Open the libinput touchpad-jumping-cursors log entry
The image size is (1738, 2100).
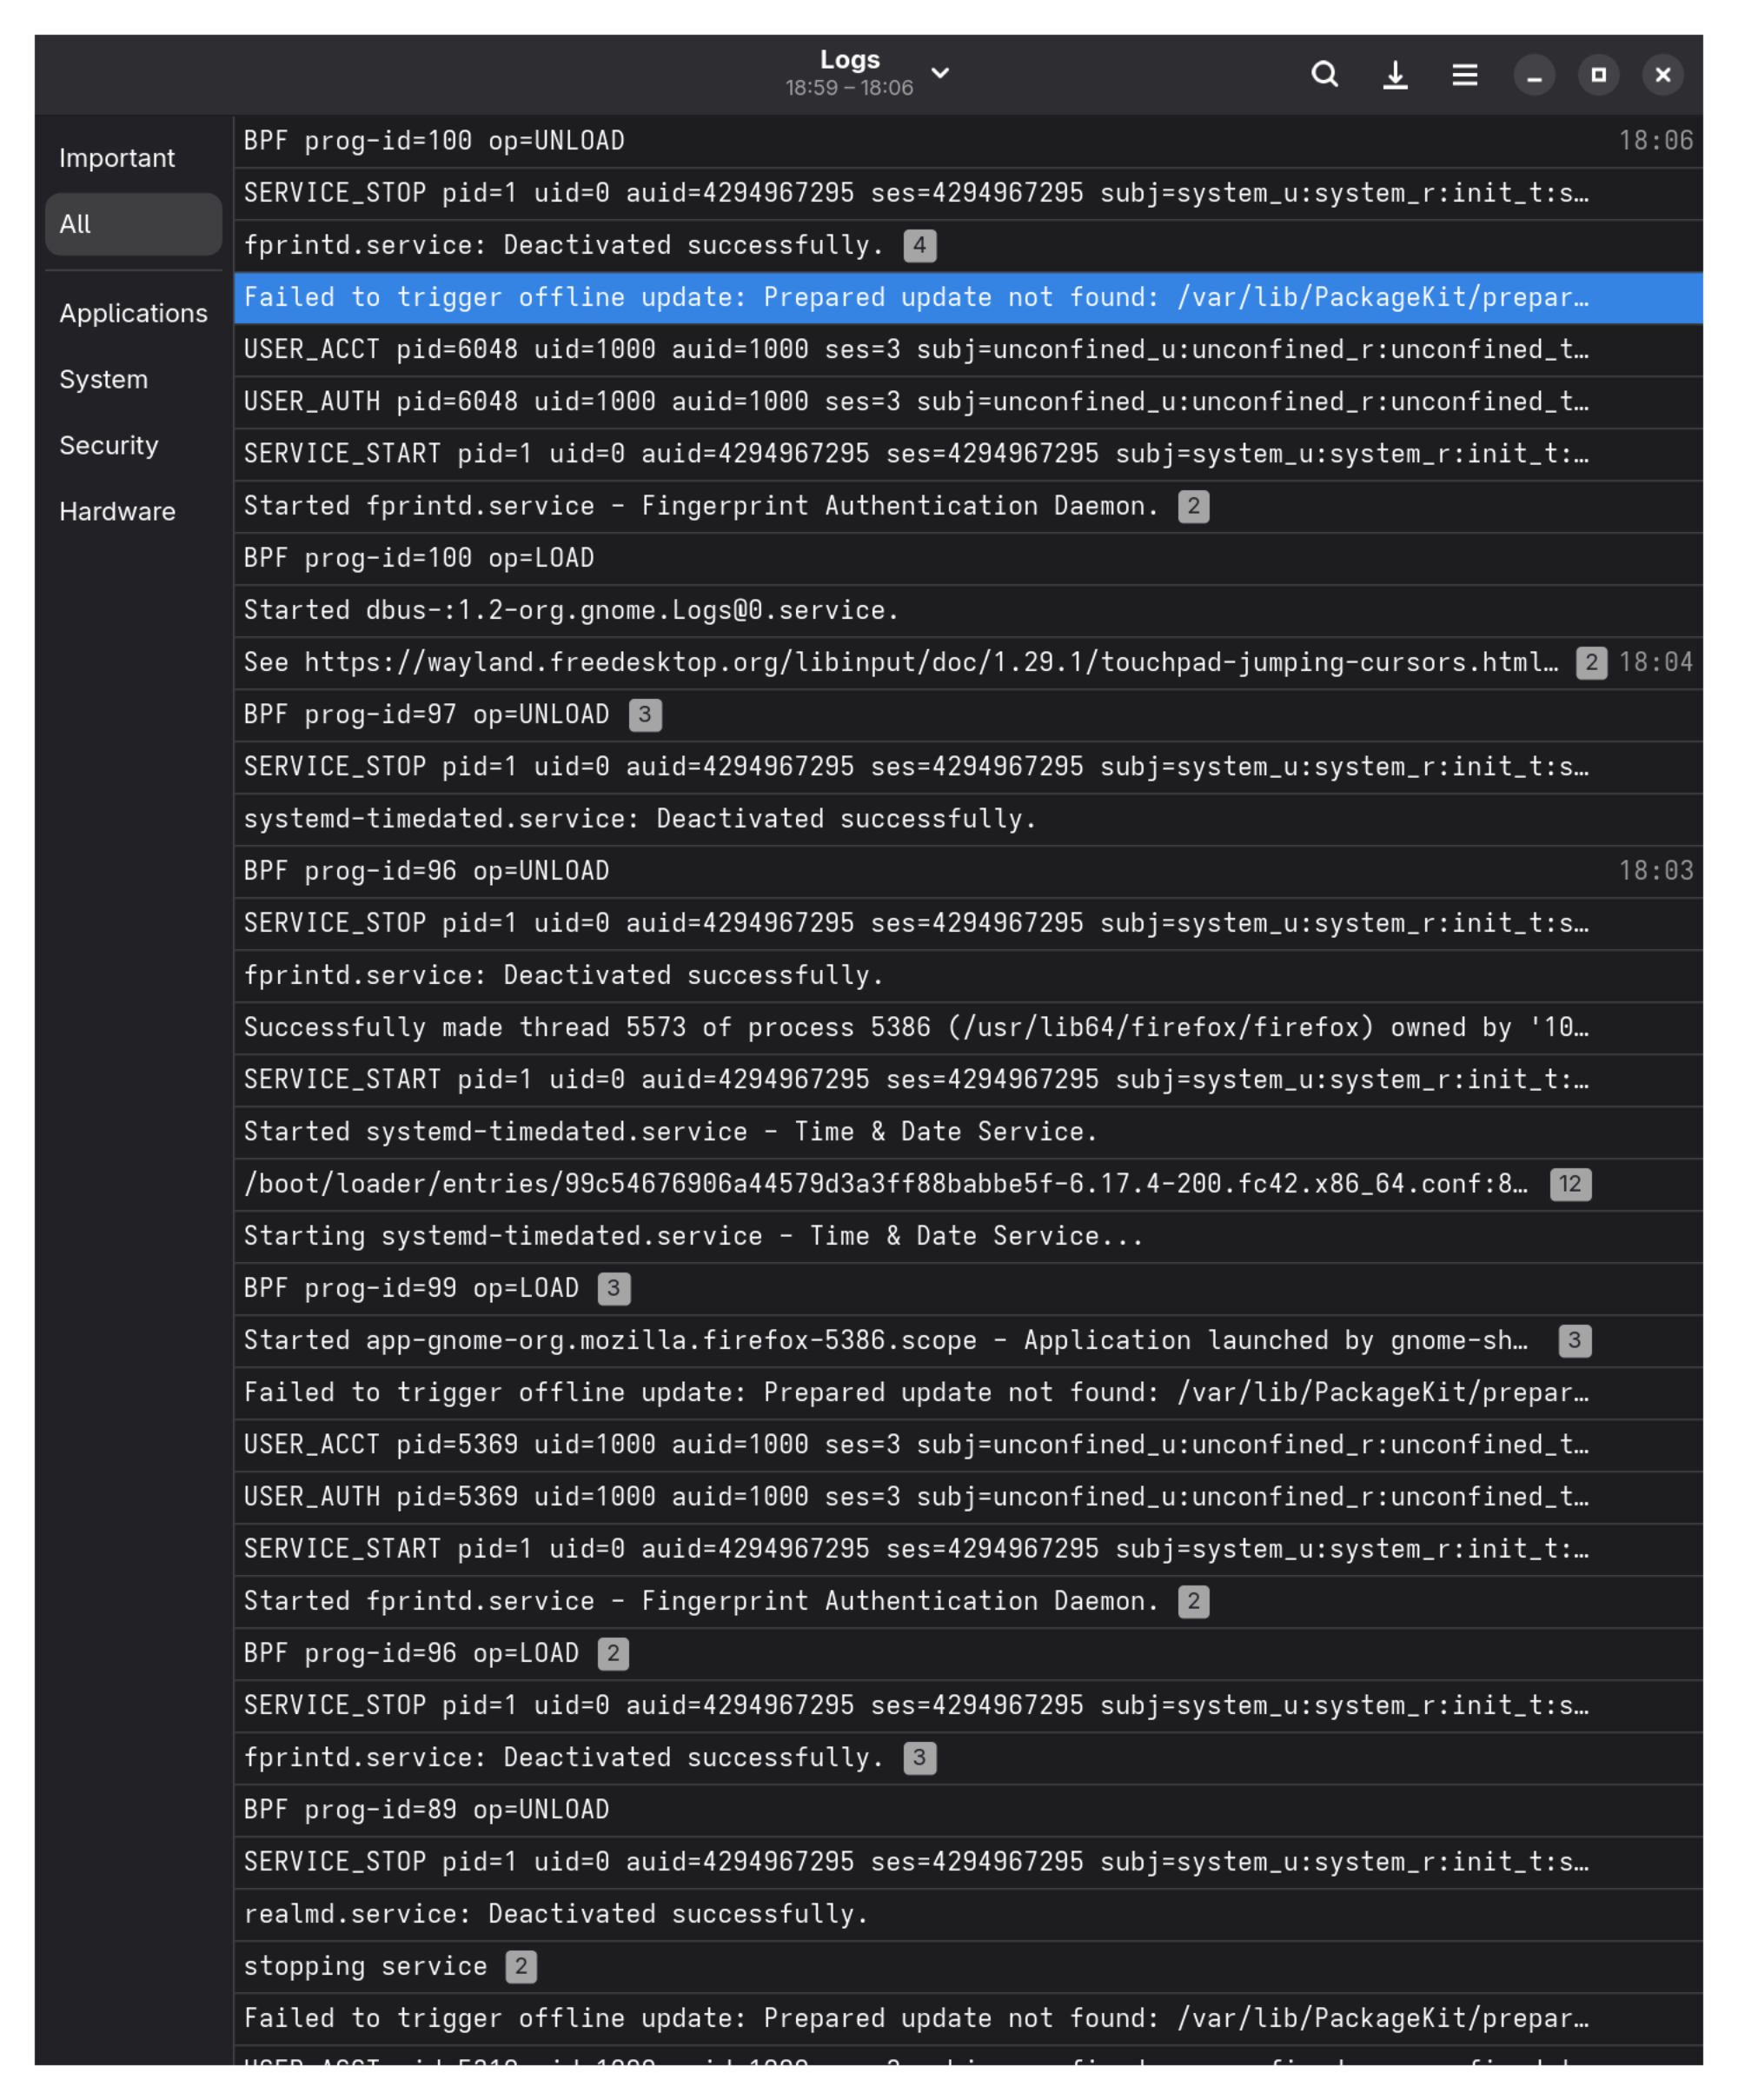coord(968,662)
